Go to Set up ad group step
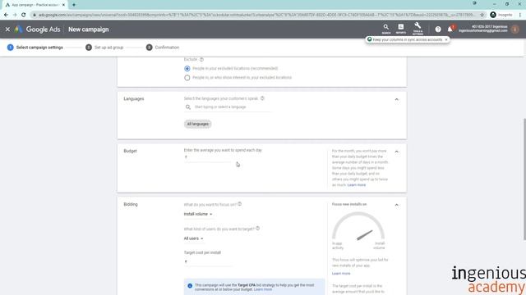The image size is (526, 295). pyautogui.click(x=104, y=48)
